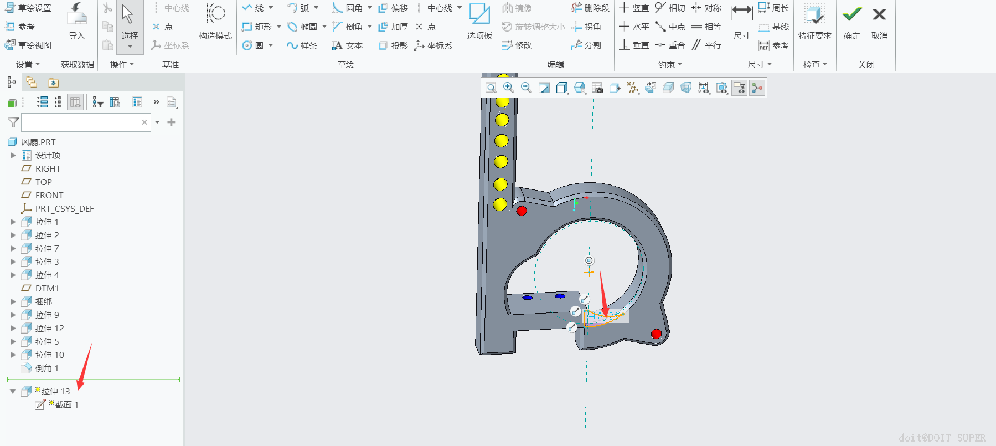Pick the 样条 spline tool
The height and width of the screenshot is (446, 996).
pos(302,45)
